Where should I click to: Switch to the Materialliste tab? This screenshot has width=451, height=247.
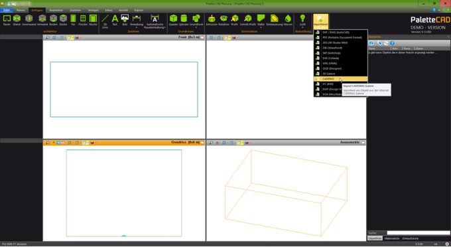point(392,238)
